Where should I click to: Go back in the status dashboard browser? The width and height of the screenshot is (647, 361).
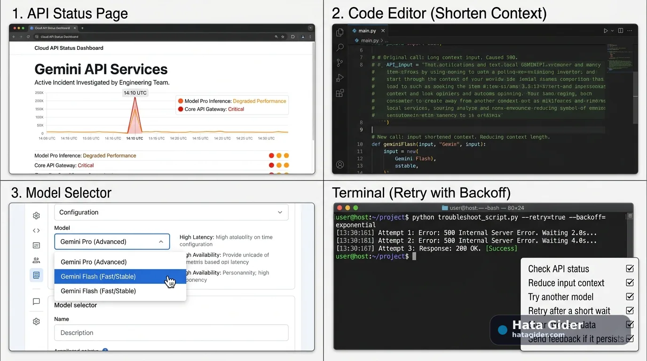14,37
